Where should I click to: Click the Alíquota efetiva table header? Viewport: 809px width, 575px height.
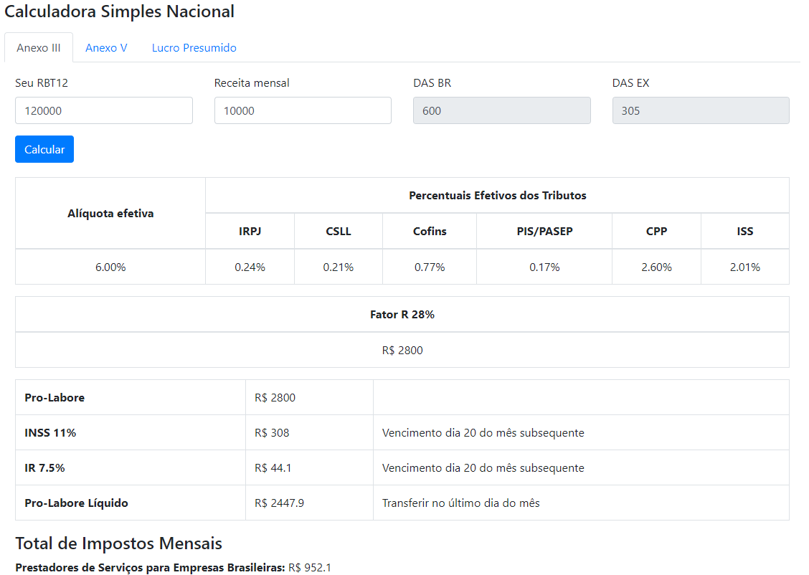tap(110, 213)
